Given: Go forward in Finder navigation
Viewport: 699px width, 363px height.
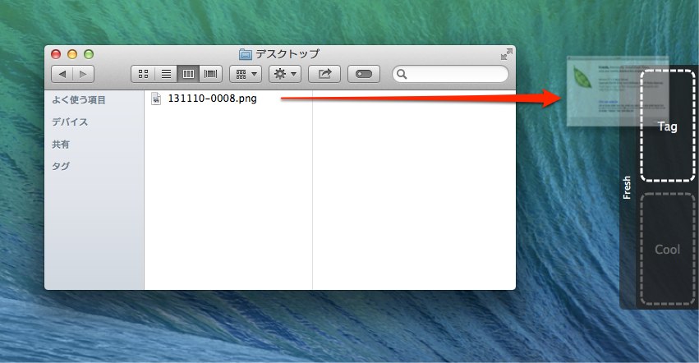Looking at the screenshot, I should tap(83, 74).
